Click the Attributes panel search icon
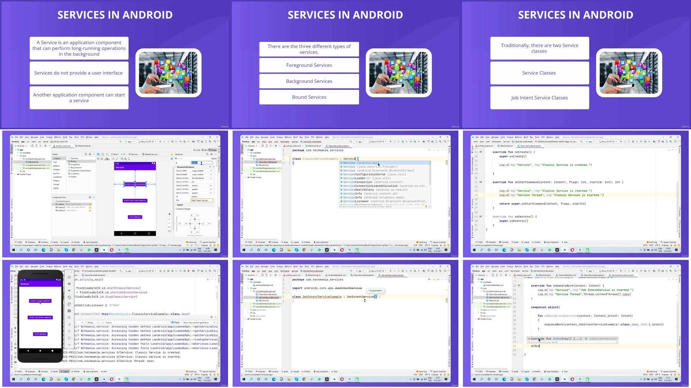The image size is (691, 388). pos(207,154)
